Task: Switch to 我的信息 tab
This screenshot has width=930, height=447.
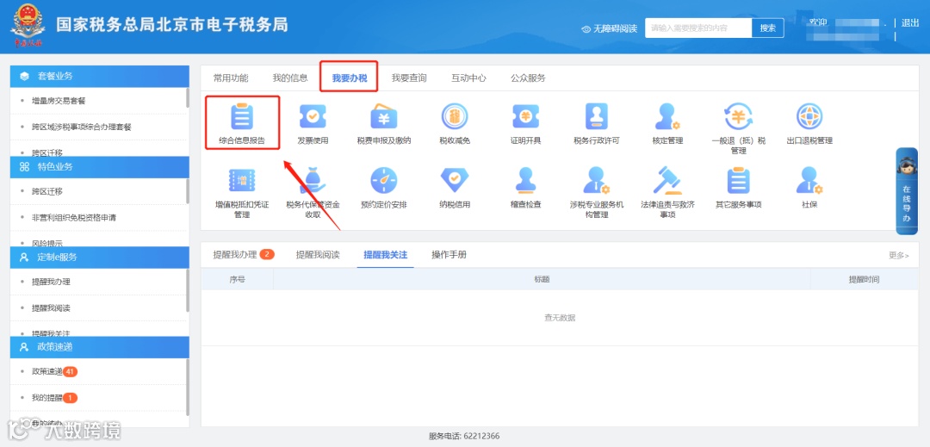Action: pyautogui.click(x=290, y=78)
